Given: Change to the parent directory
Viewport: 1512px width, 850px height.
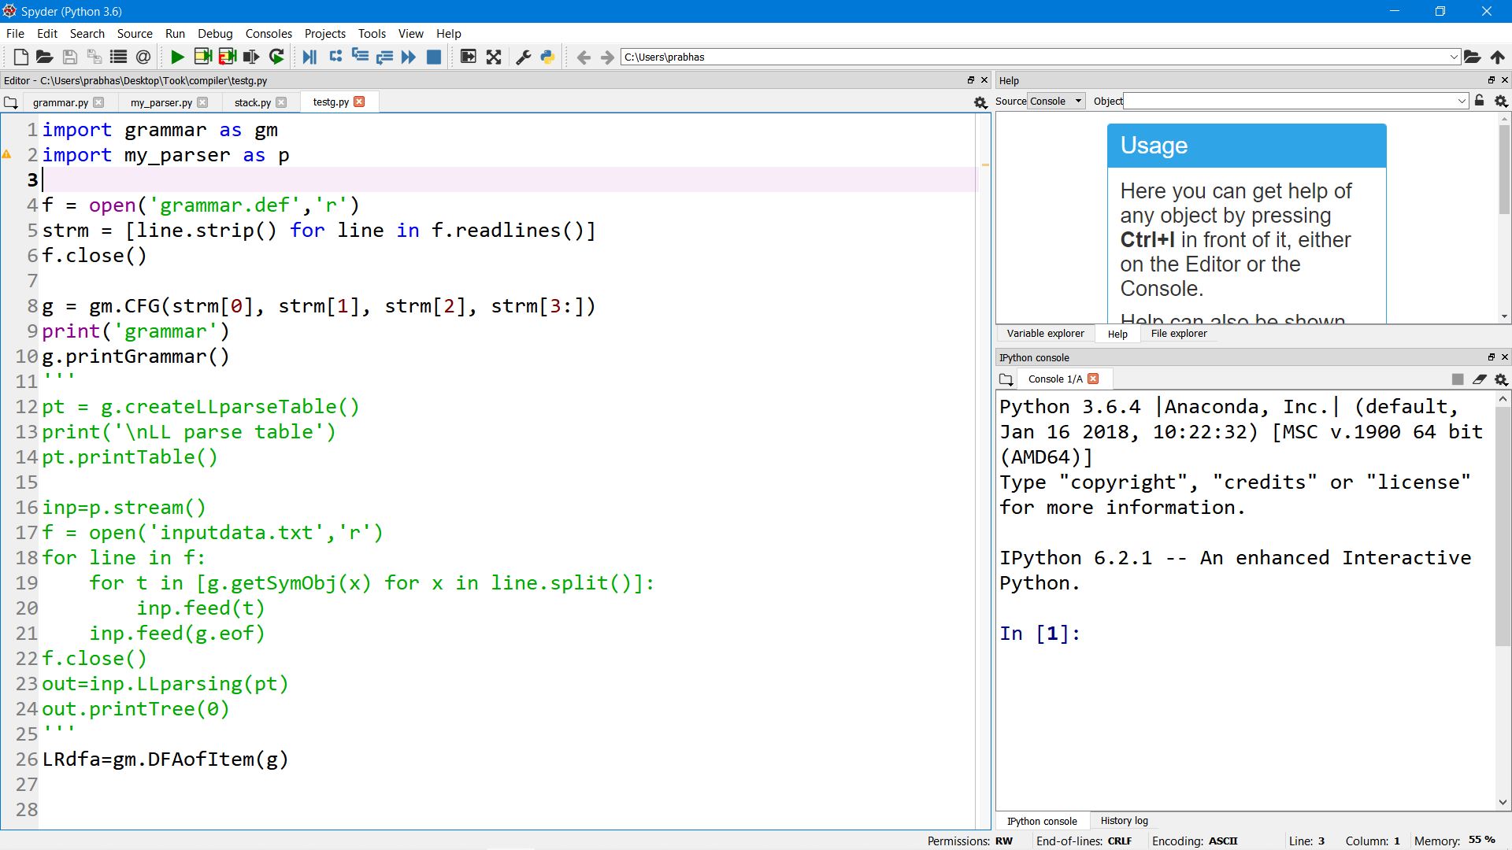Looking at the screenshot, I should click(1497, 57).
